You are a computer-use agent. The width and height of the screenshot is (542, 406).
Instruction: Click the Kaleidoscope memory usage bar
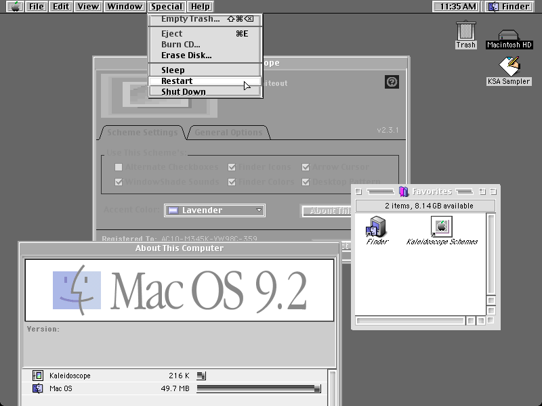(201, 376)
